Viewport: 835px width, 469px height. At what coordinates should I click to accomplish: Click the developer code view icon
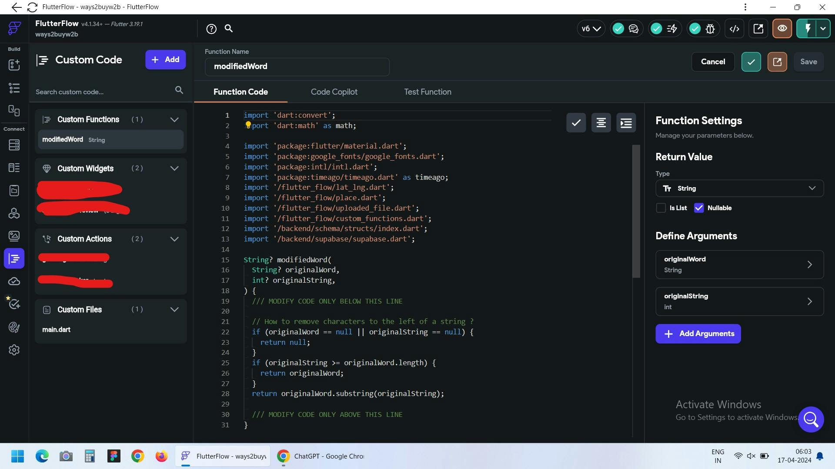tap(735, 29)
